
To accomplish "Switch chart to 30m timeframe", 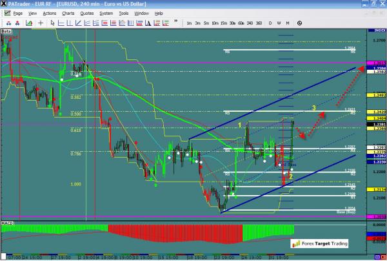I will click(232, 23).
